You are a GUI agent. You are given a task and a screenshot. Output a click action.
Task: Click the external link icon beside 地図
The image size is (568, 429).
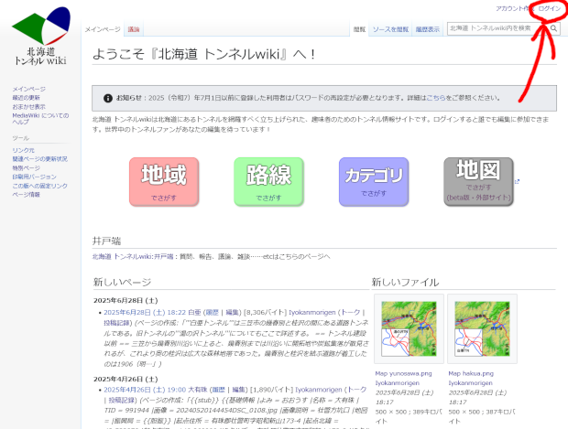coord(516,181)
